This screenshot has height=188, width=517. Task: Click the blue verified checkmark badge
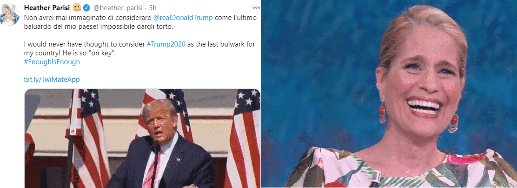86,7
